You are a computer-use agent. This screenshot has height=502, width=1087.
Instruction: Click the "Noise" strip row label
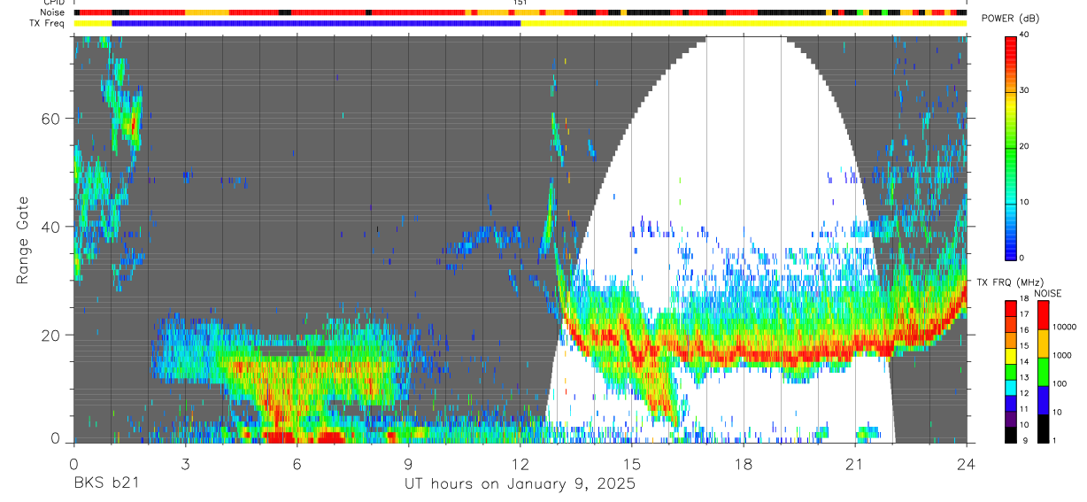53,12
